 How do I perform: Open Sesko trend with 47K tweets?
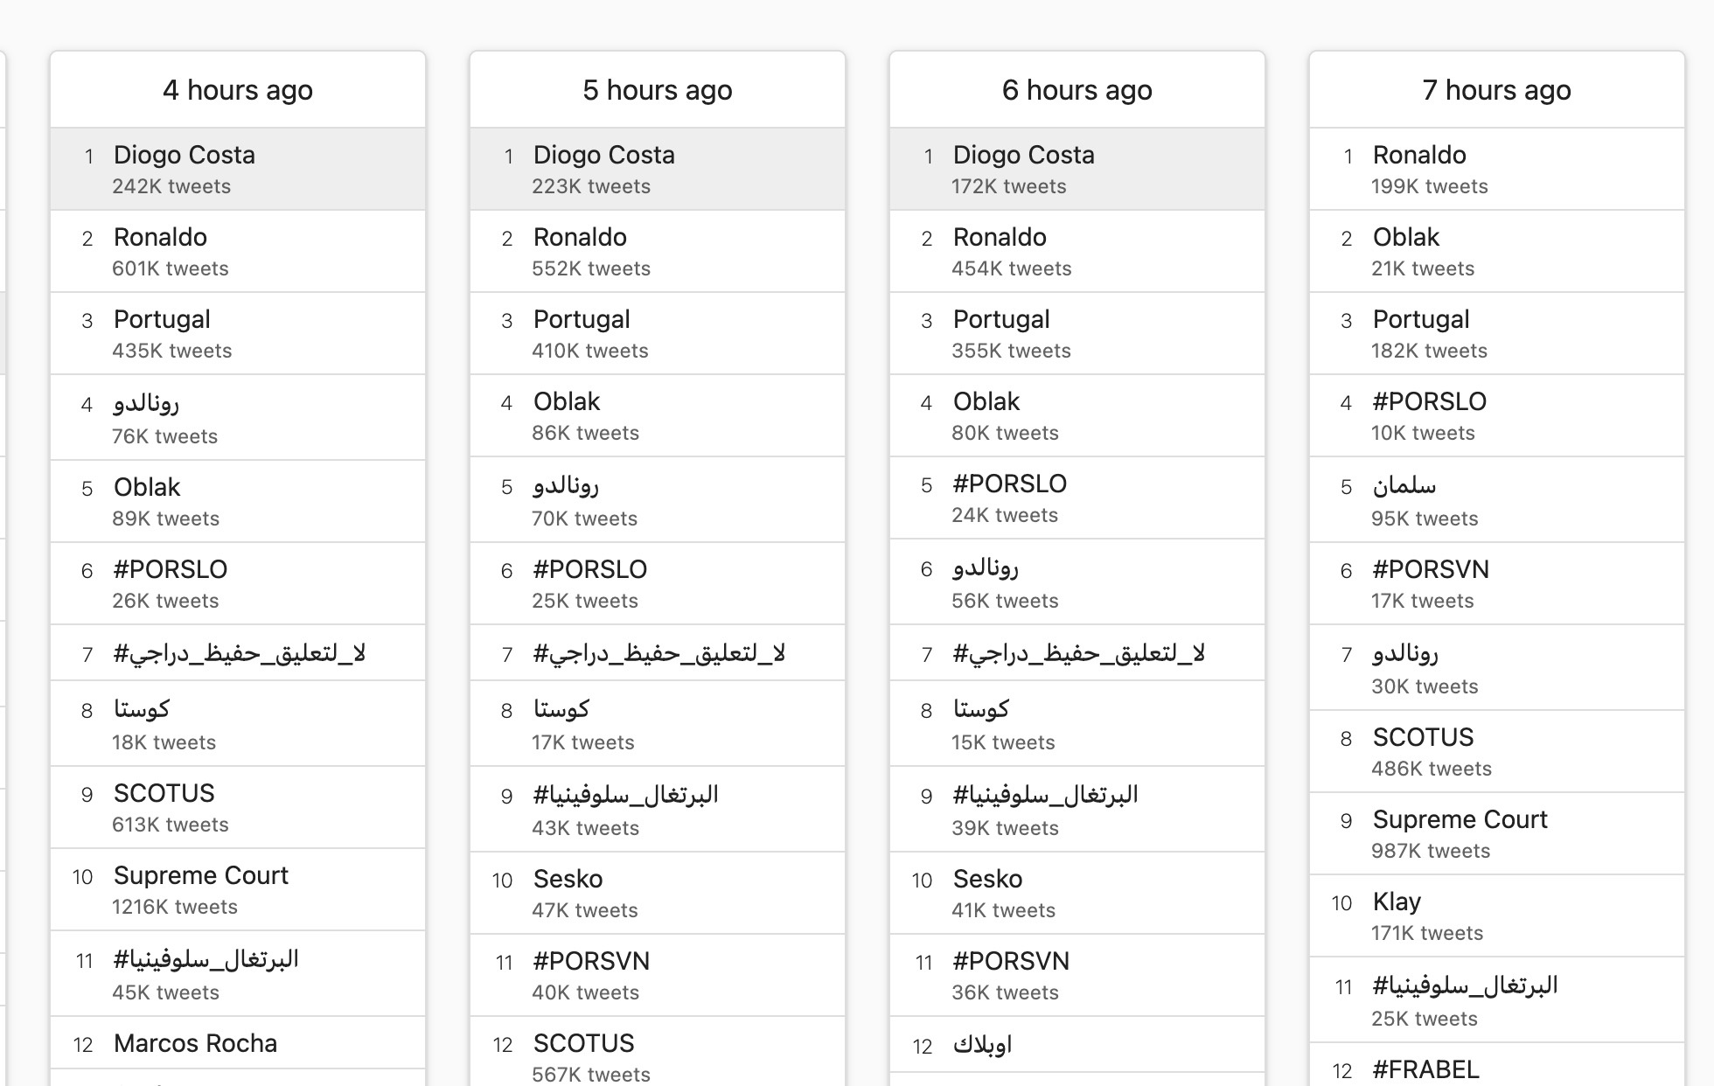(658, 893)
